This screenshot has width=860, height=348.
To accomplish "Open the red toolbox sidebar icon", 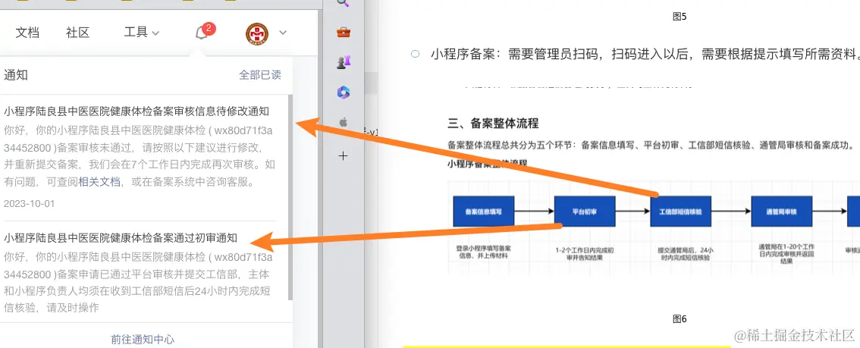I will (x=344, y=32).
